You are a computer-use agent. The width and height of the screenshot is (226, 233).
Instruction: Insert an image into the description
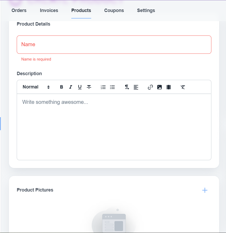159,87
